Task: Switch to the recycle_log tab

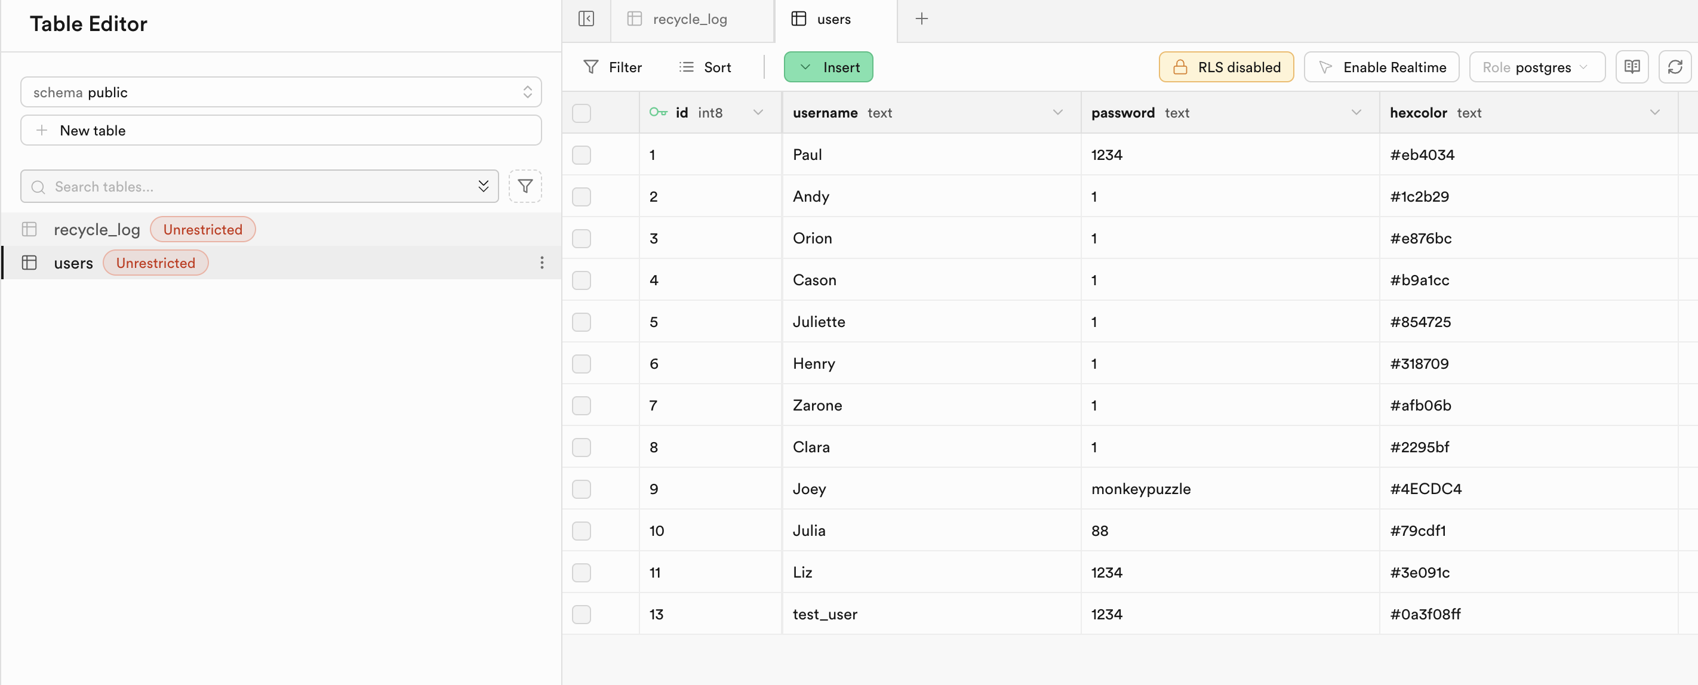Action: [x=689, y=19]
